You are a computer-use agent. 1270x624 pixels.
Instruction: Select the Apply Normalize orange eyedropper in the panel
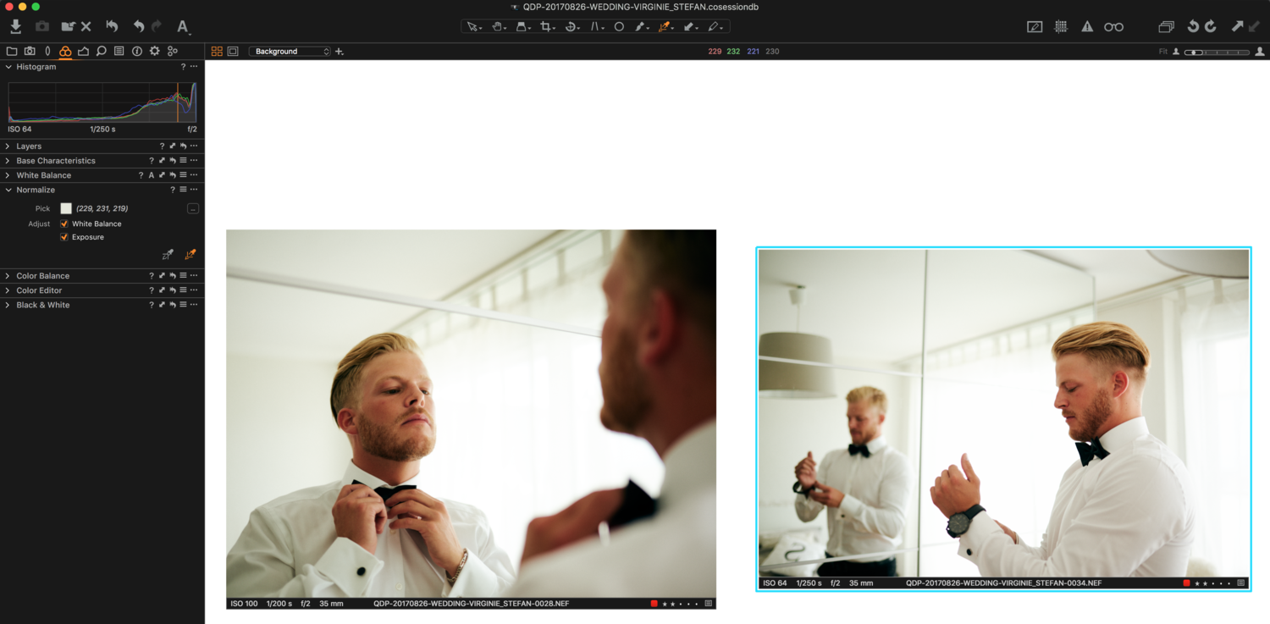coord(190,254)
